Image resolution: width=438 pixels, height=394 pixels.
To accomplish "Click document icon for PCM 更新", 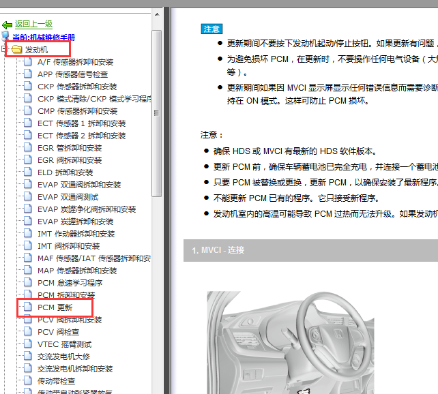I will 28,307.
